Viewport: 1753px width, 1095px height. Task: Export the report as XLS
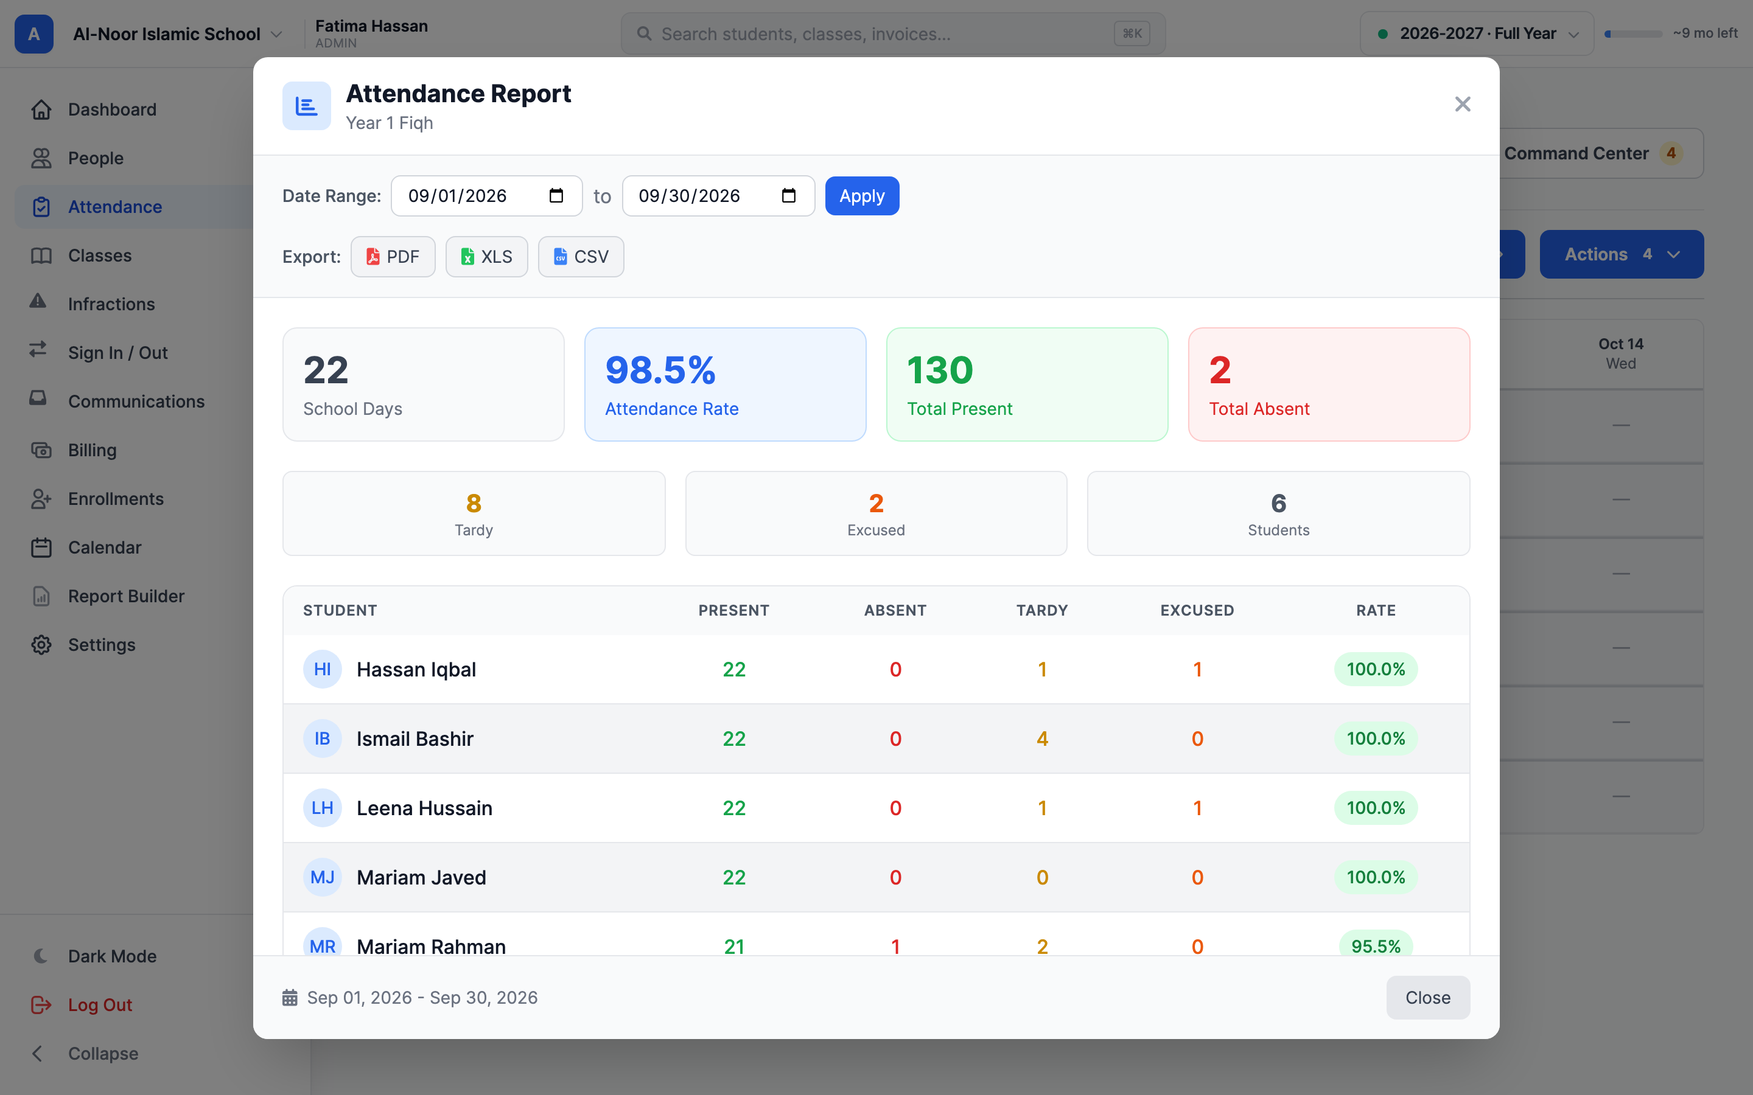(x=486, y=256)
